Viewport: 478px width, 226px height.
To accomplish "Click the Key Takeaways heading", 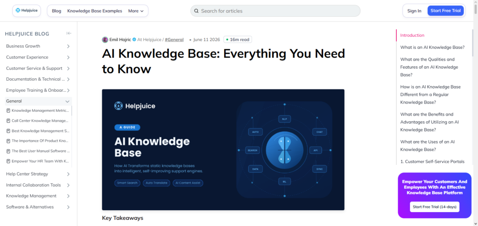I will pos(123,218).
